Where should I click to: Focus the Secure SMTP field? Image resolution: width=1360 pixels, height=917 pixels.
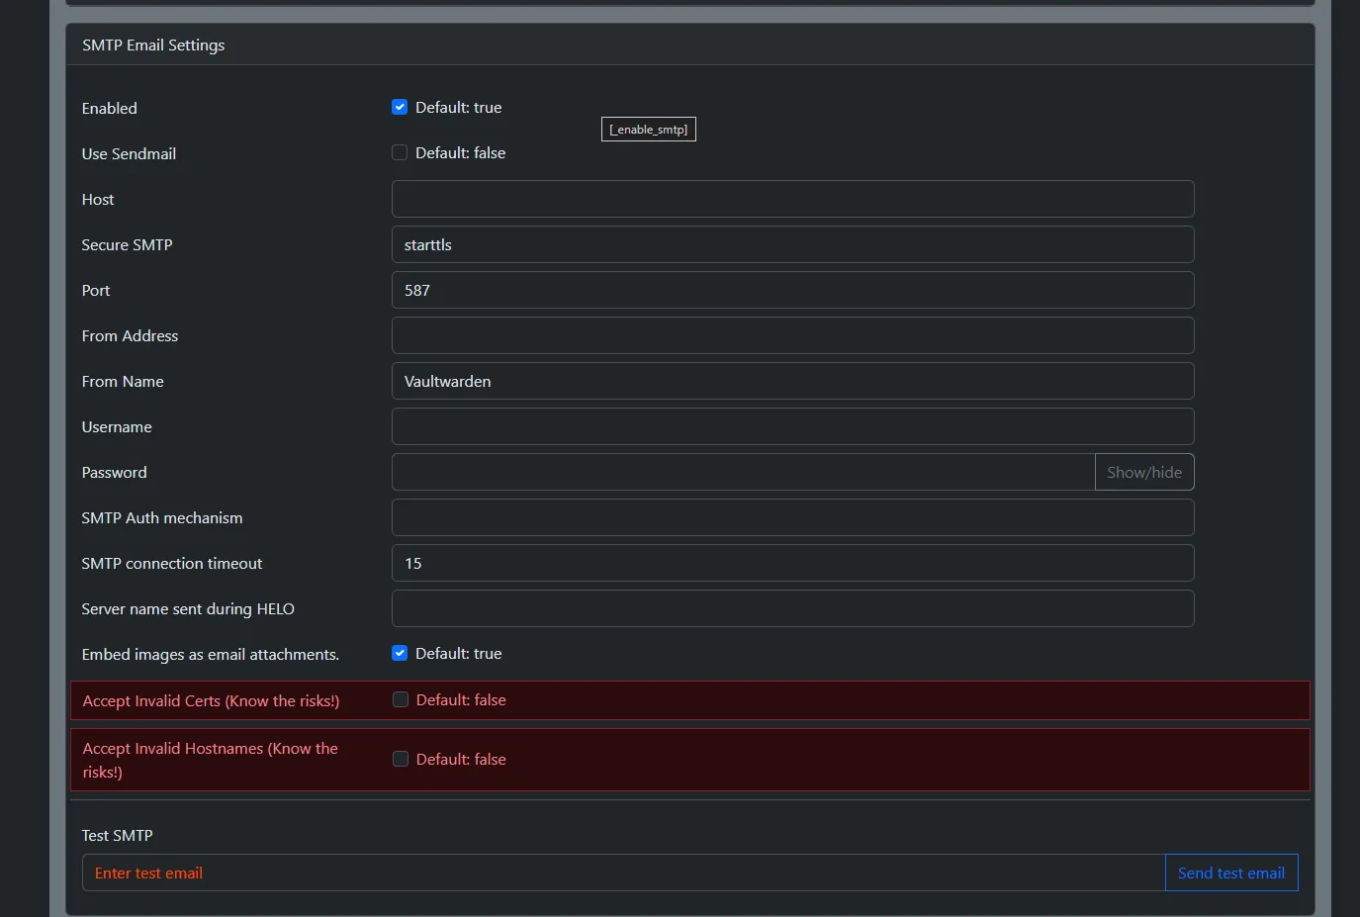pos(792,244)
